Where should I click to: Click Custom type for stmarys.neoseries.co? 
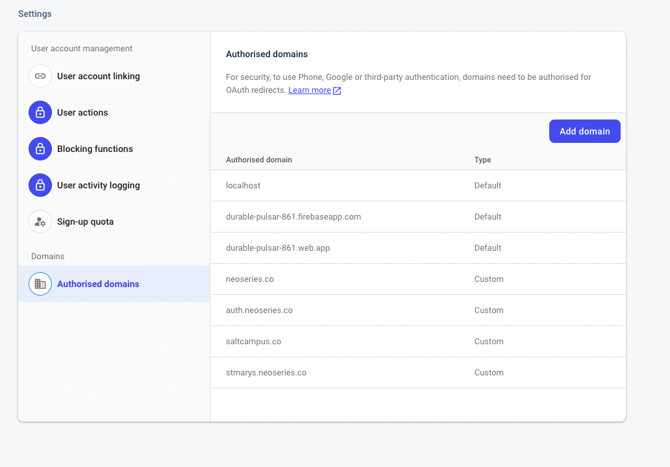pyautogui.click(x=489, y=373)
